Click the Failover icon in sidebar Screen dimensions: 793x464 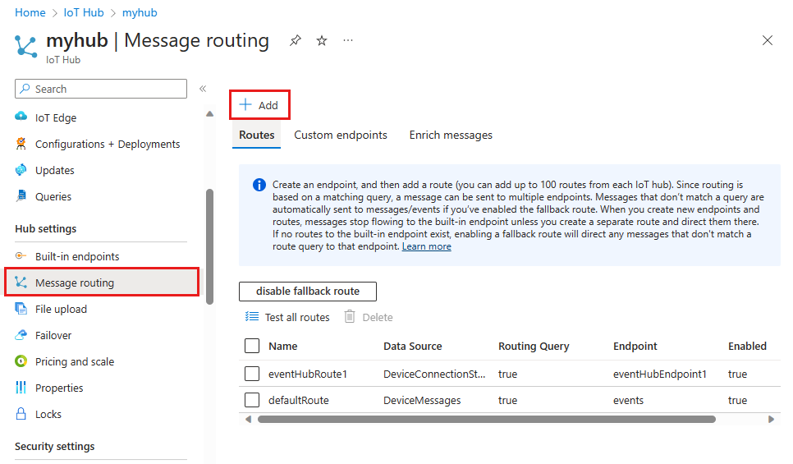(x=21, y=335)
